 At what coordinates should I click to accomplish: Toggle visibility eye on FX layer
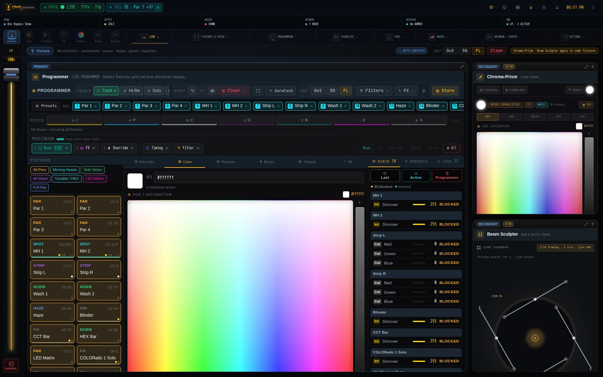94,148
